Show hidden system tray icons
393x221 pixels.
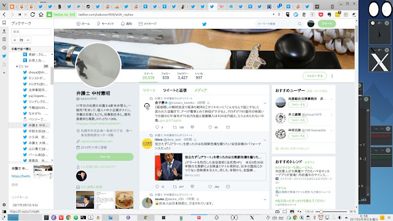(346, 217)
